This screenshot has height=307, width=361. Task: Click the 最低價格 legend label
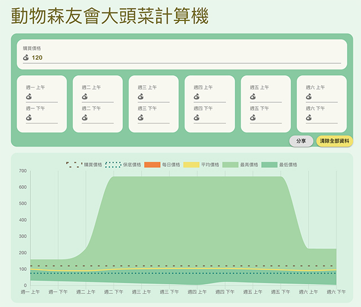[x=288, y=165]
